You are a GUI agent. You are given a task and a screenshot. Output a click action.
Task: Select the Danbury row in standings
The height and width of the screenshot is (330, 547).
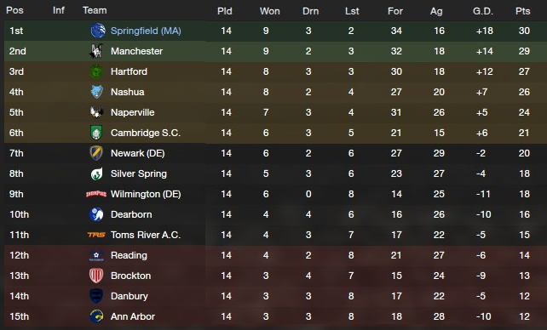pyautogui.click(x=273, y=296)
